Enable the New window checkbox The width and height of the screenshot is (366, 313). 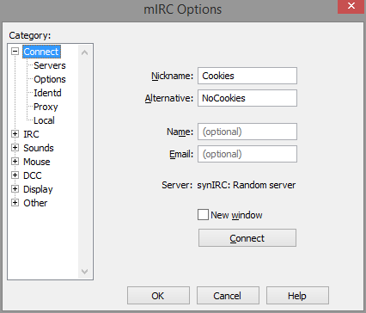[203, 215]
